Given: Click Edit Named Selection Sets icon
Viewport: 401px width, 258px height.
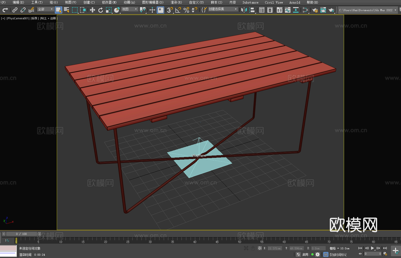Looking at the screenshot, I should click(x=204, y=10).
